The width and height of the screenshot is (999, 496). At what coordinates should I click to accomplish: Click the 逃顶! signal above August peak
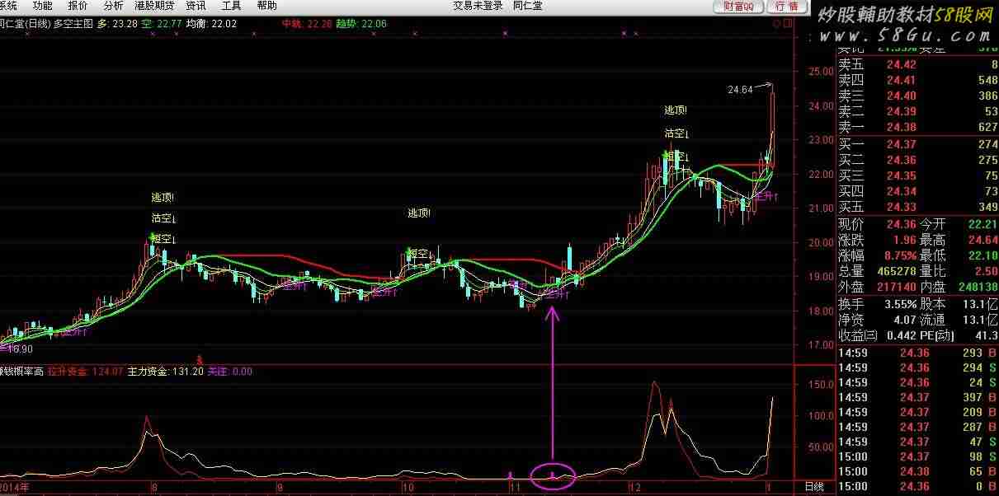click(x=163, y=197)
